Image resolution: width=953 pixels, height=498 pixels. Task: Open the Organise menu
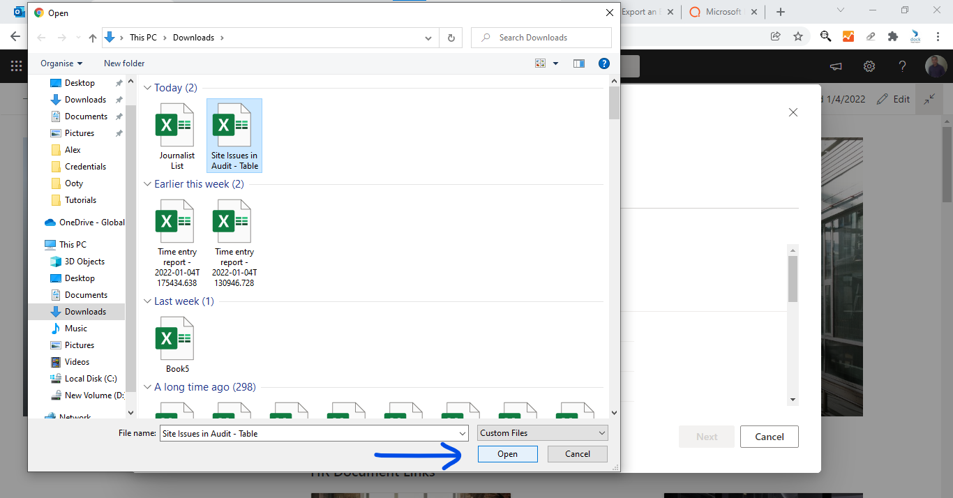point(61,63)
